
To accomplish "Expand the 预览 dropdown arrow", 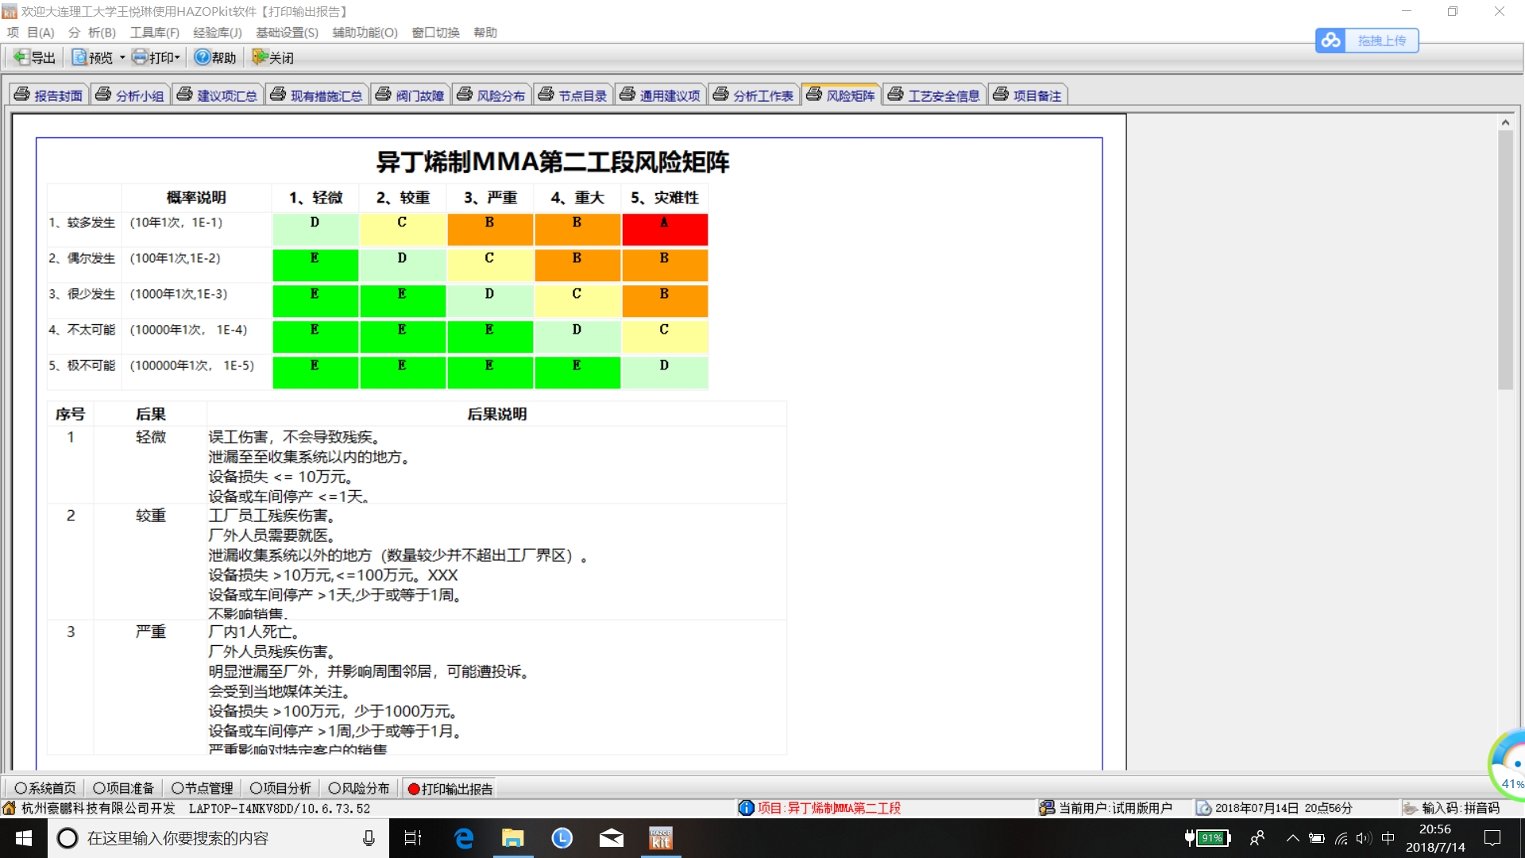I will tap(122, 57).
